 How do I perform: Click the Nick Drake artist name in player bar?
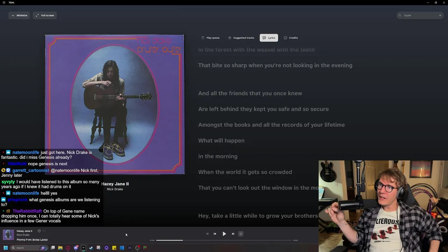click(23, 235)
